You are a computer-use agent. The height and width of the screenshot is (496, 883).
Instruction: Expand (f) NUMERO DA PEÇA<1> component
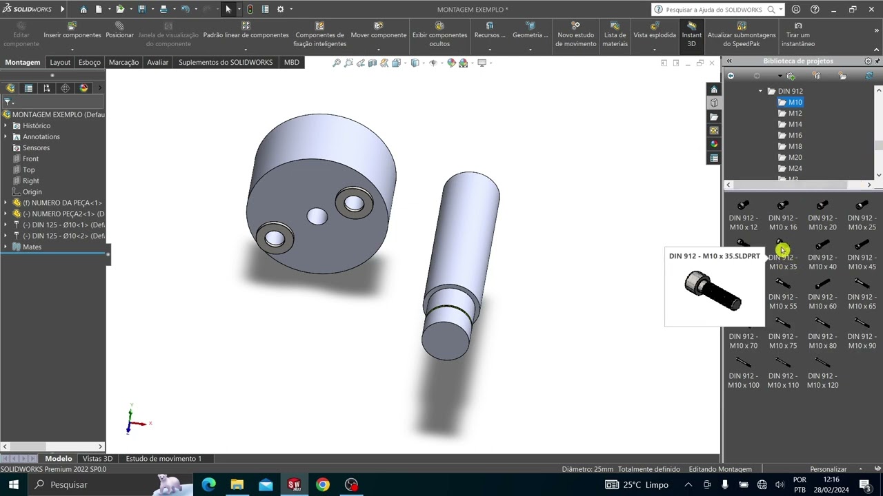point(6,203)
